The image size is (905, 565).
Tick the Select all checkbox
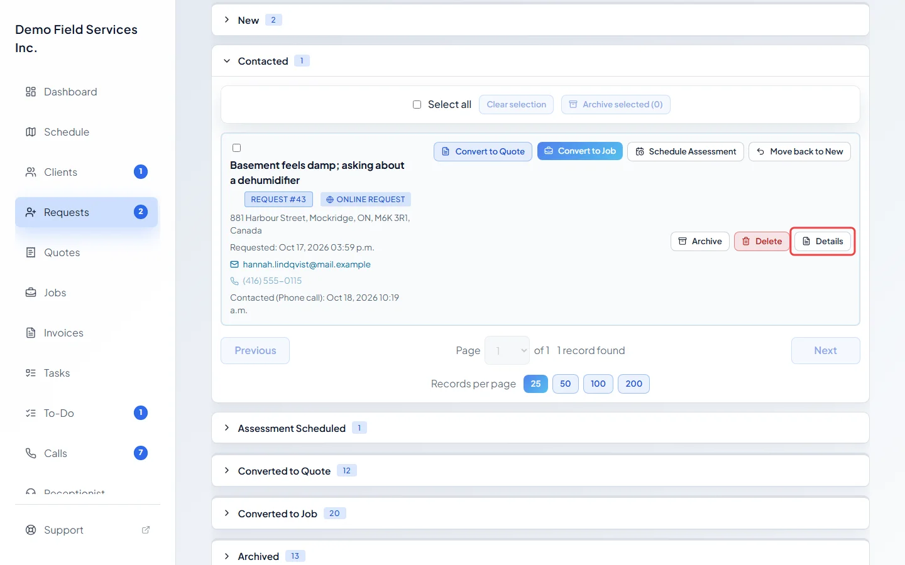pos(417,105)
